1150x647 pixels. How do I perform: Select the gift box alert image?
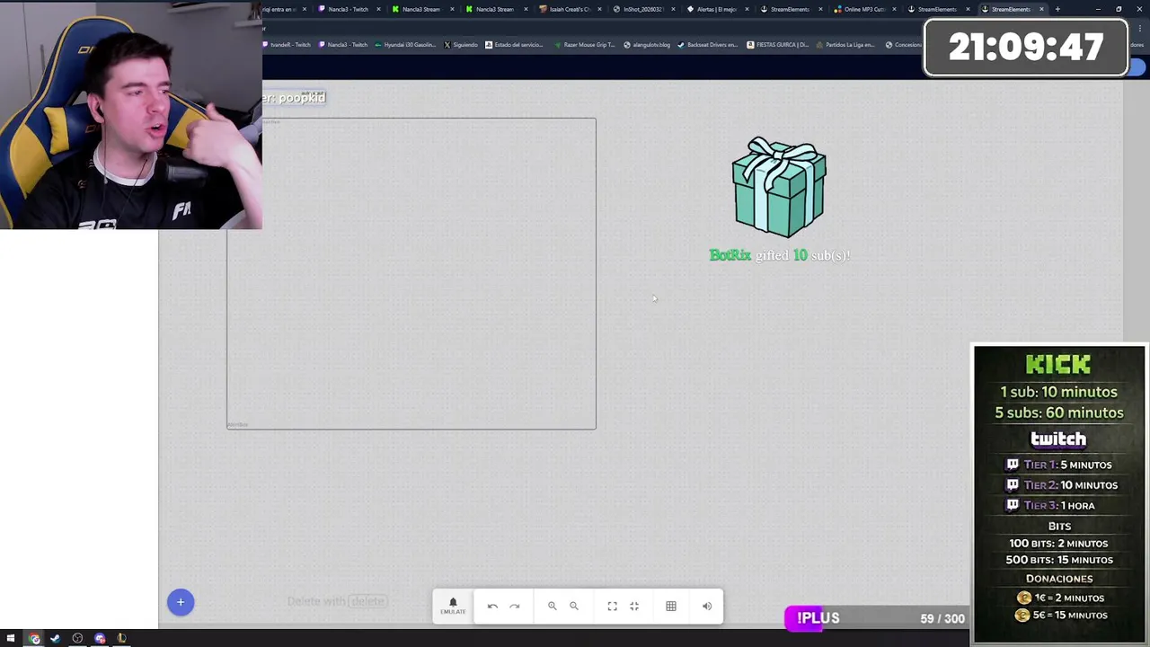click(779, 187)
